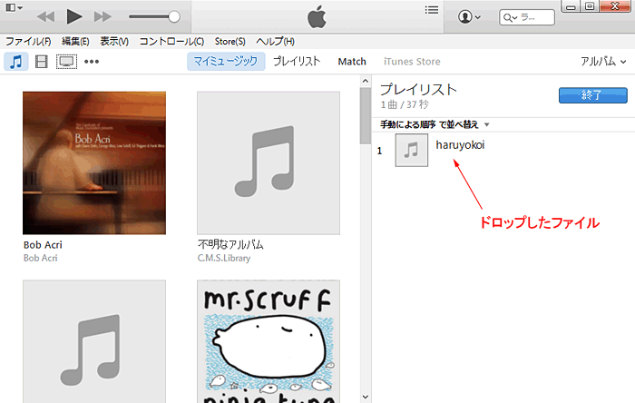Viewport: 635px width, 403px height.
Task: Click the 終了 button
Action: (x=593, y=95)
